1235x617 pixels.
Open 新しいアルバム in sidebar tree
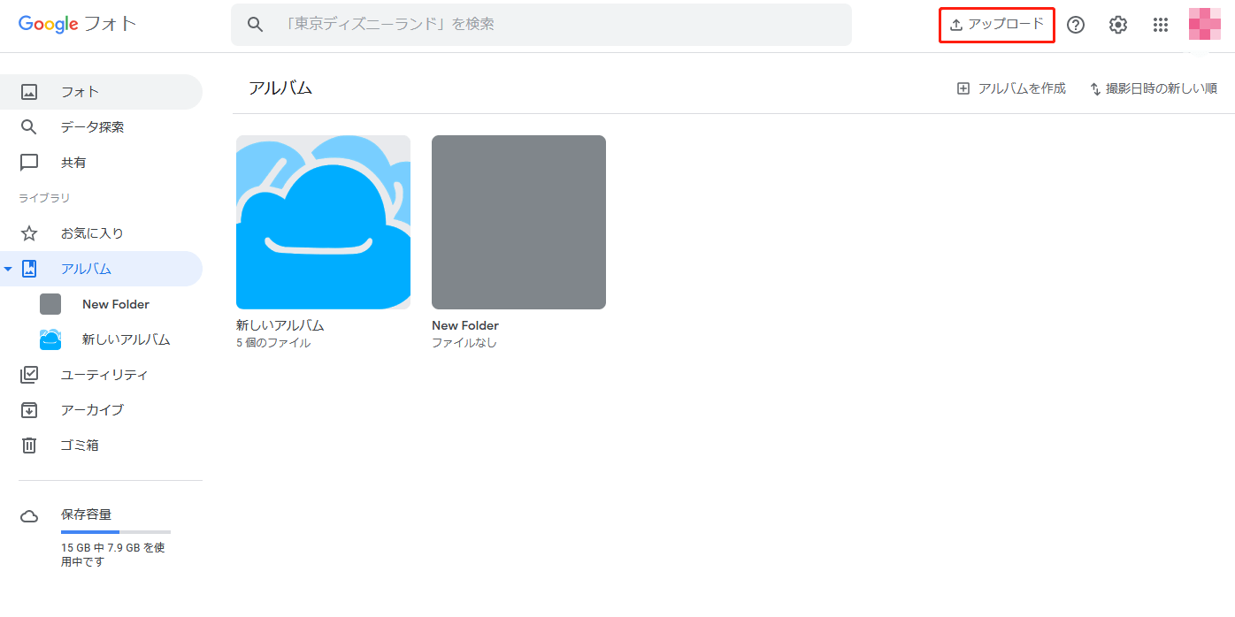click(126, 339)
